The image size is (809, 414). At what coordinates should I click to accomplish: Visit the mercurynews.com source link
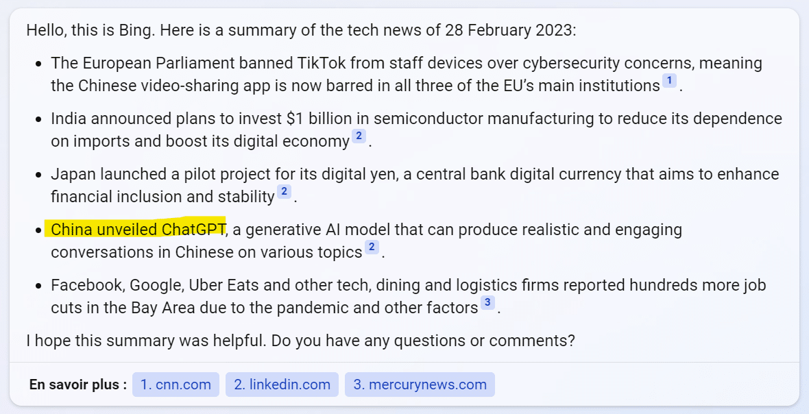pyautogui.click(x=420, y=385)
